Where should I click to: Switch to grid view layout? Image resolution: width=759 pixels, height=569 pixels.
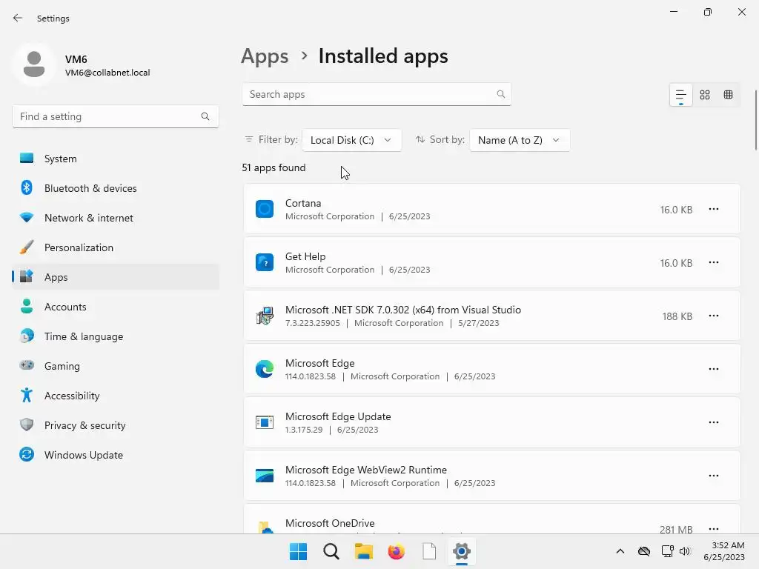pos(705,95)
